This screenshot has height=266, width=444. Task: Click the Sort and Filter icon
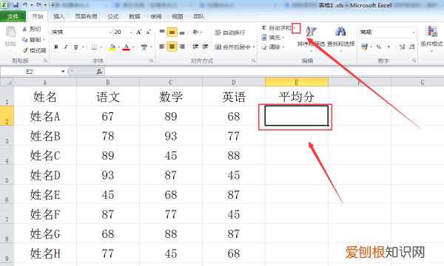311,31
